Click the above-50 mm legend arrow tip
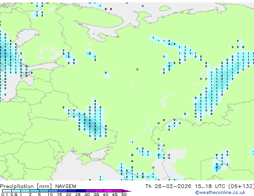The width and height of the screenshot is (254, 196). click(127, 191)
